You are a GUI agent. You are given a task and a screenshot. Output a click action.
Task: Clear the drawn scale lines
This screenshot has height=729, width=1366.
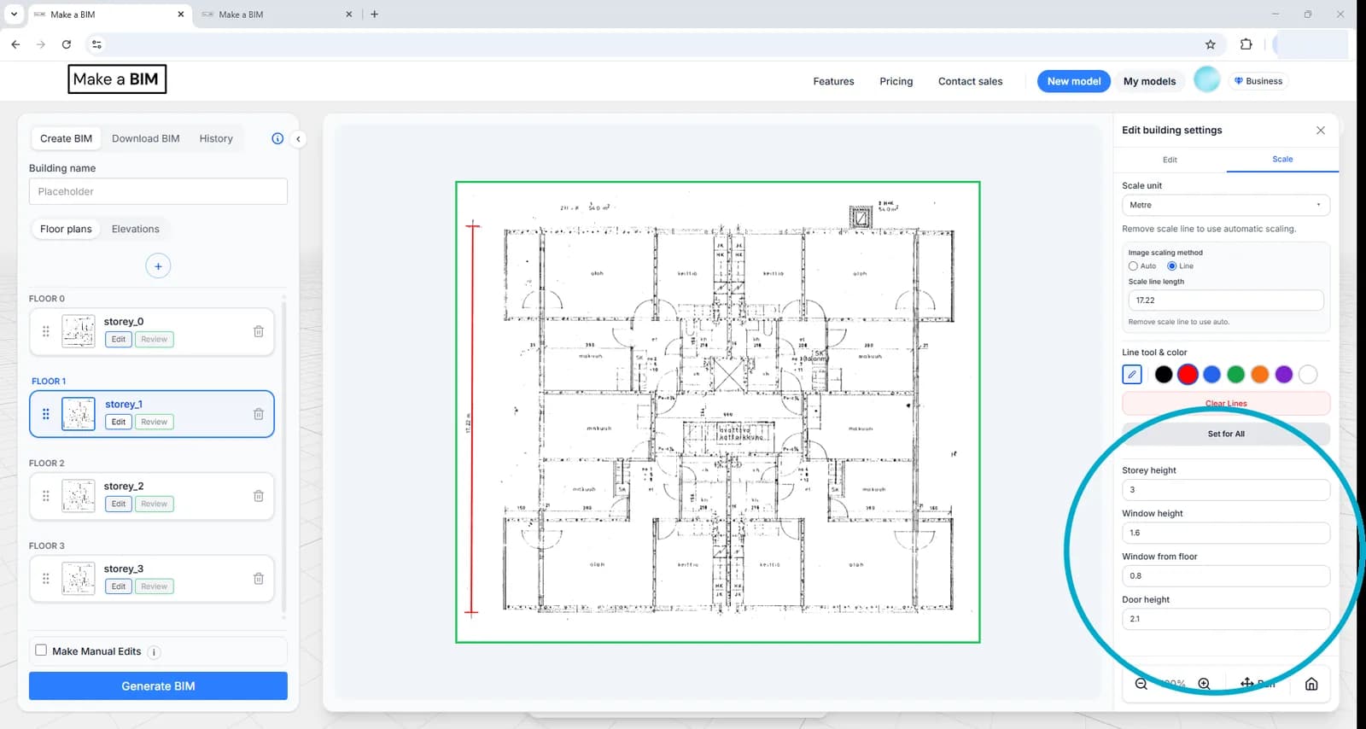[x=1226, y=403]
